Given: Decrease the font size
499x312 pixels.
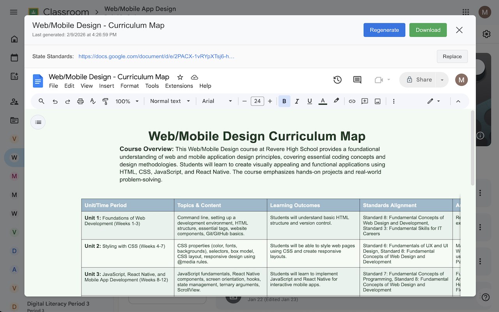Looking at the screenshot, I should tap(244, 101).
